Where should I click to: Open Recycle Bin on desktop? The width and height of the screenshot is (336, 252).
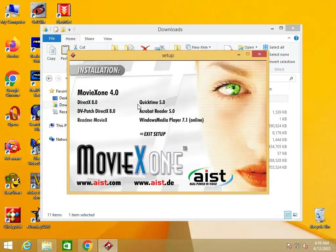(320, 218)
